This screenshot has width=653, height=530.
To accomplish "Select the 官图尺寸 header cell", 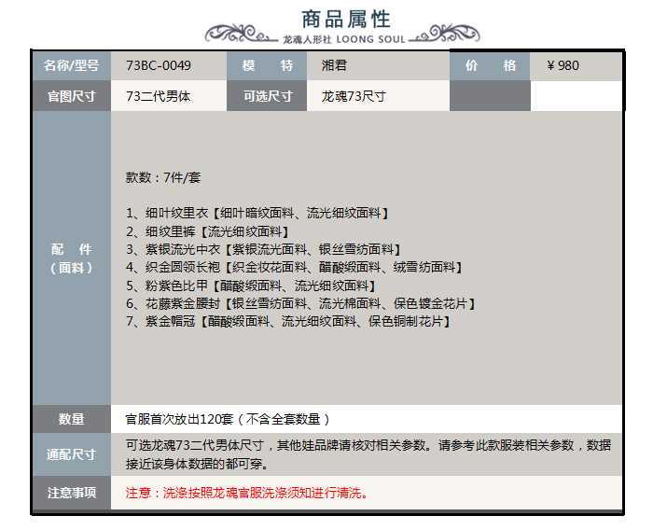I will click(x=72, y=96).
